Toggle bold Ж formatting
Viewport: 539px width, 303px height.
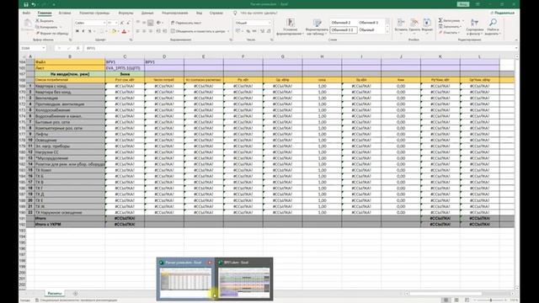77,31
